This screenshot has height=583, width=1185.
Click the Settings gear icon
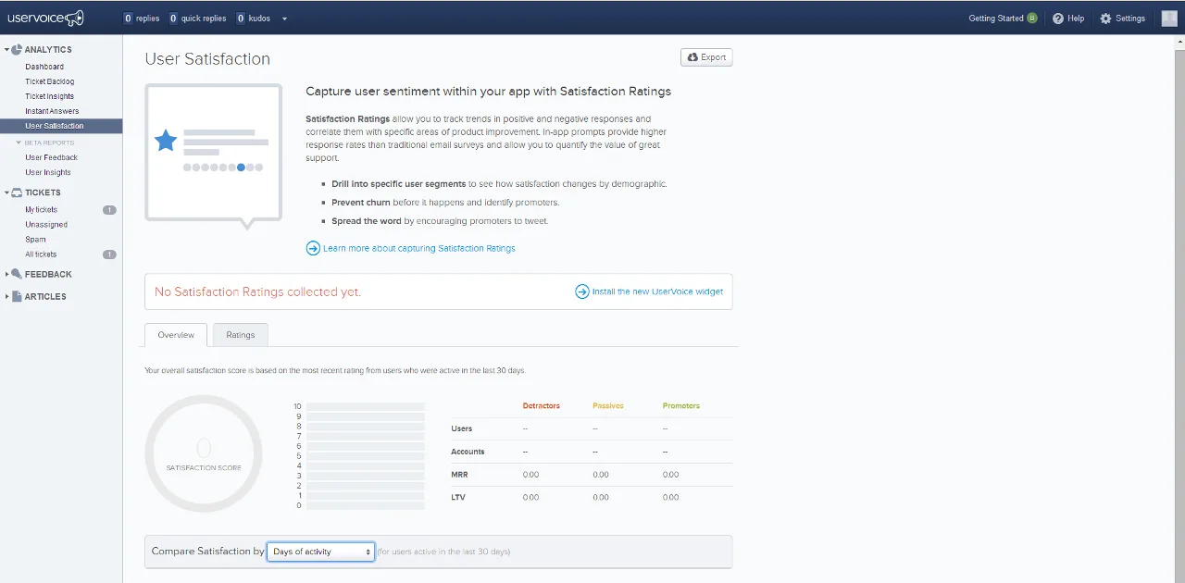[1105, 19]
